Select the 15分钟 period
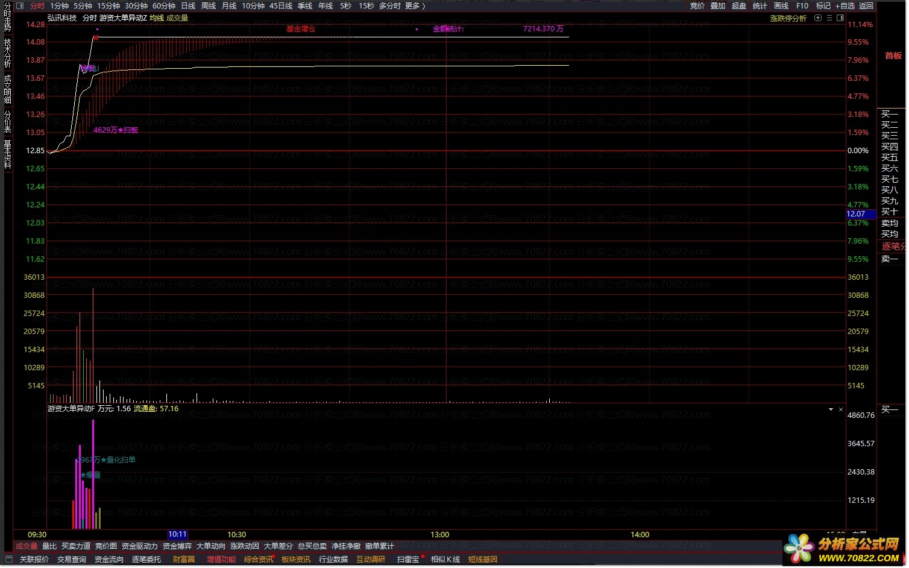The image size is (909, 568). (x=109, y=6)
